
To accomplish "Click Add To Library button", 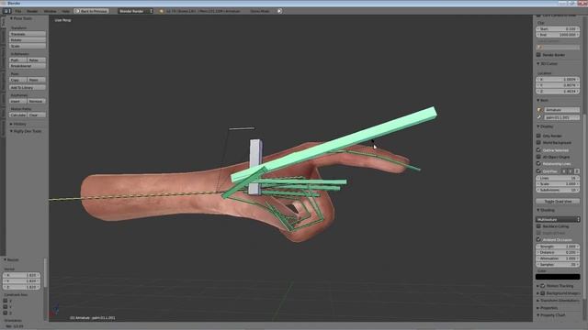I will 28,88.
